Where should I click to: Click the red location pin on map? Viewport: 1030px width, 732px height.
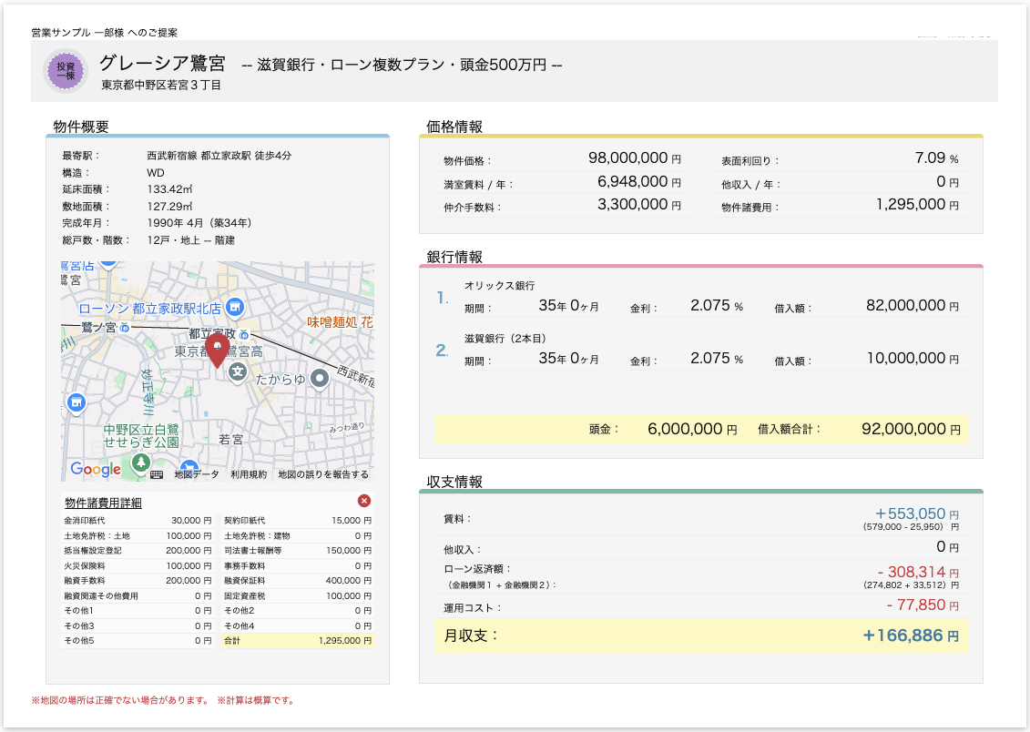(x=218, y=351)
